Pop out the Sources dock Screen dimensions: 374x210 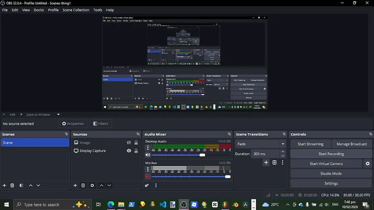click(x=138, y=134)
